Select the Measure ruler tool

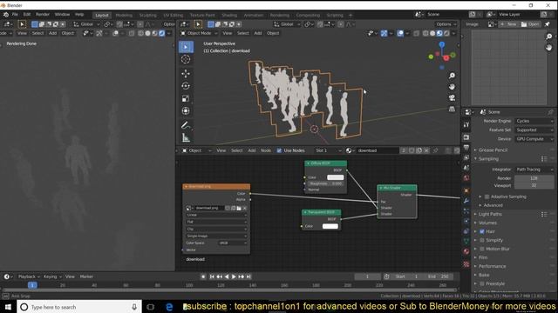coord(186,137)
